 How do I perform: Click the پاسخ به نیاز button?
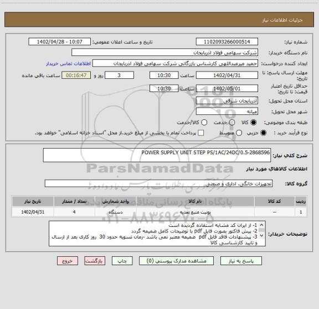click(241, 261)
